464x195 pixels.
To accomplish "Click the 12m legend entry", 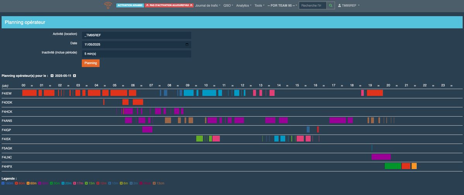I will (101, 183).
